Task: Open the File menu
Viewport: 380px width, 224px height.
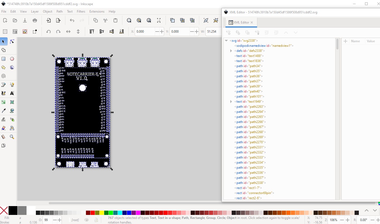Action: [x=4, y=11]
